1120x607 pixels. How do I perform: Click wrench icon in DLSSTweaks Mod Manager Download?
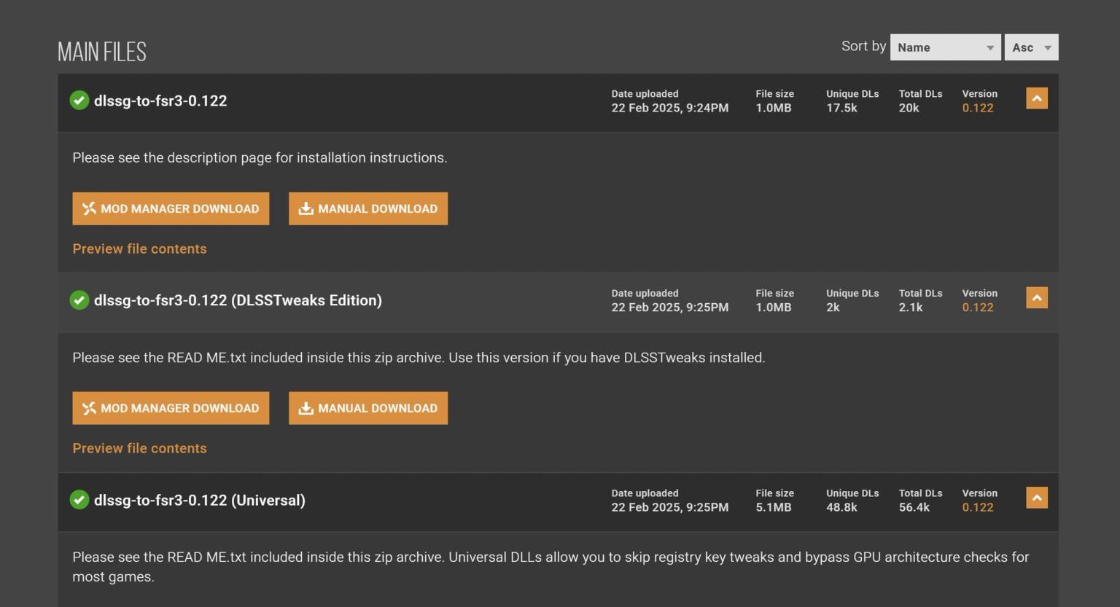click(x=89, y=408)
